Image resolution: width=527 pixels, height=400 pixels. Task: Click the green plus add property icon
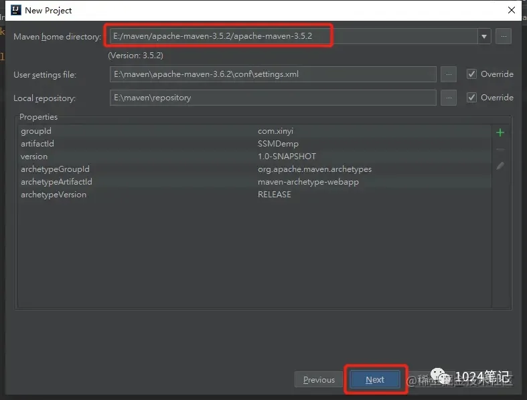click(500, 132)
